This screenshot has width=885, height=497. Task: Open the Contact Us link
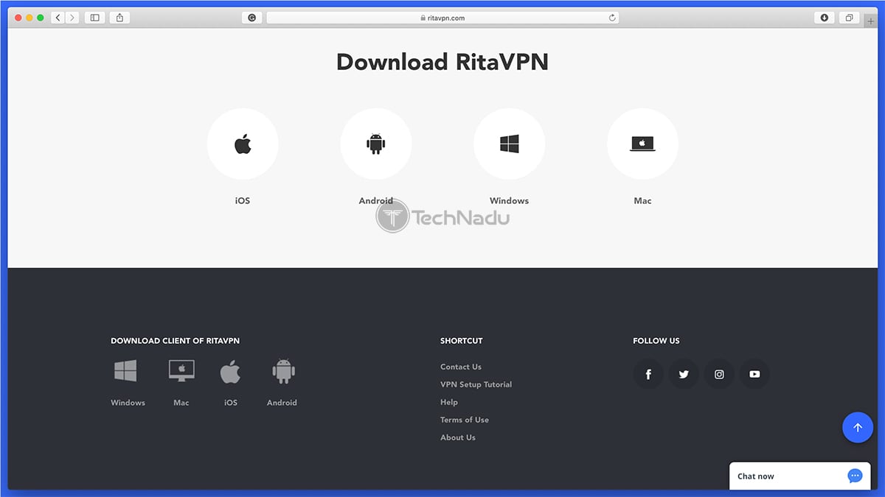coord(461,367)
